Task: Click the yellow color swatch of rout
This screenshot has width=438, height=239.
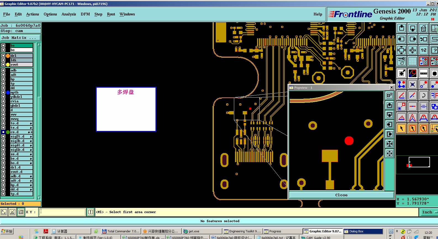Action: pyautogui.click(x=8, y=65)
